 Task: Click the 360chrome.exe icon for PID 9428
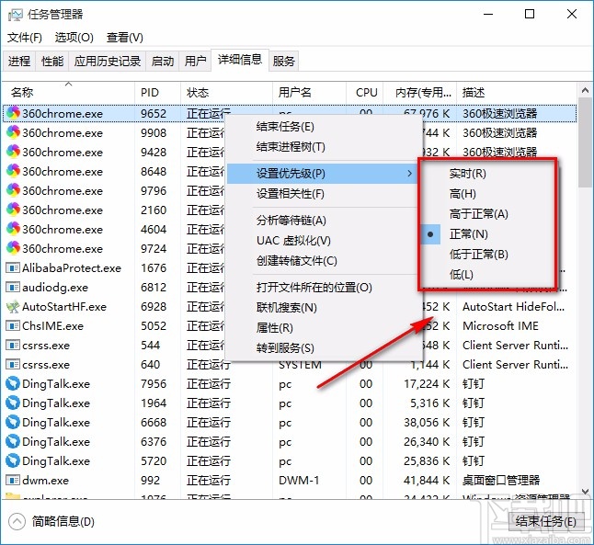tap(13, 152)
